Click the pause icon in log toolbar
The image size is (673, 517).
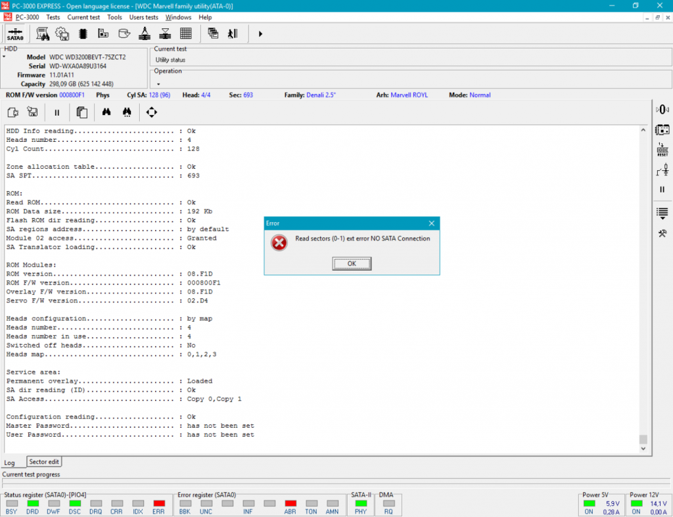(x=57, y=112)
